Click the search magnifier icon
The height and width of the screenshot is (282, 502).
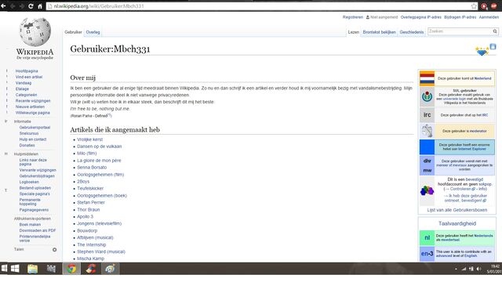coord(495,31)
